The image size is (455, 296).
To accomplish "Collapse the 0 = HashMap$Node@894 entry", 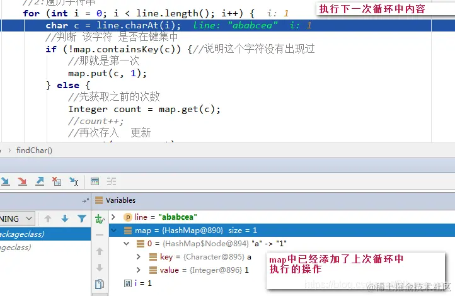I will [x=126, y=244].
